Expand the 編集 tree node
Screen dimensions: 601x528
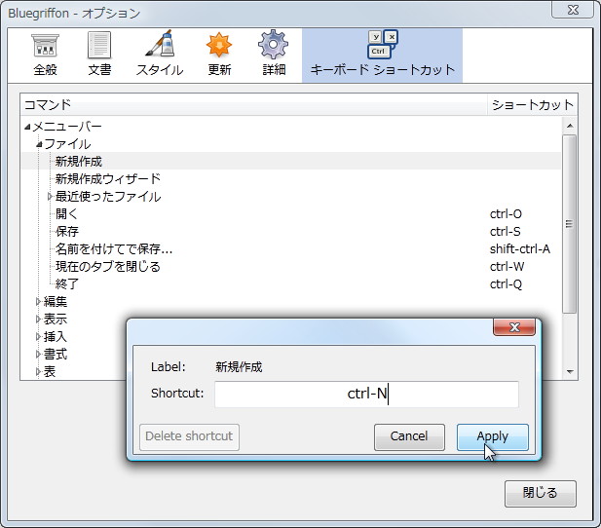[x=38, y=302]
